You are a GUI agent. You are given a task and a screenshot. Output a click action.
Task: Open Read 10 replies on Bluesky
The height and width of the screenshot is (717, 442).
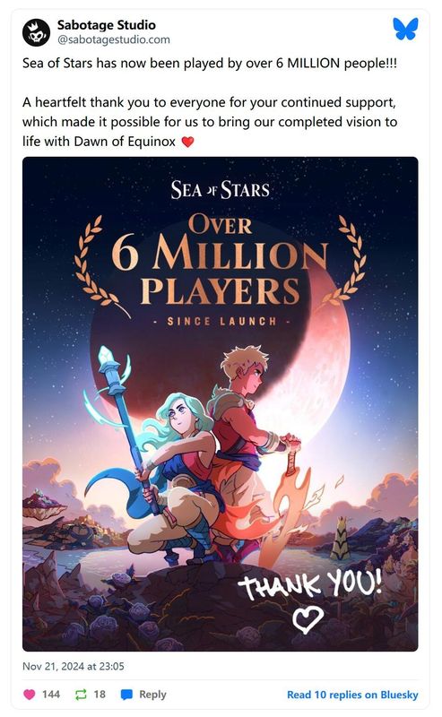(x=352, y=695)
